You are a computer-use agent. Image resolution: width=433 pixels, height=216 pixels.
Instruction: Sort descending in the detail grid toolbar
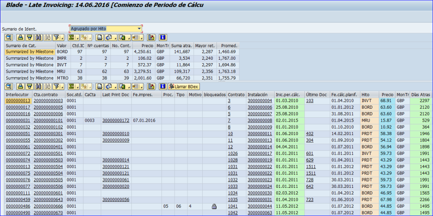pyautogui.click(x=29, y=87)
